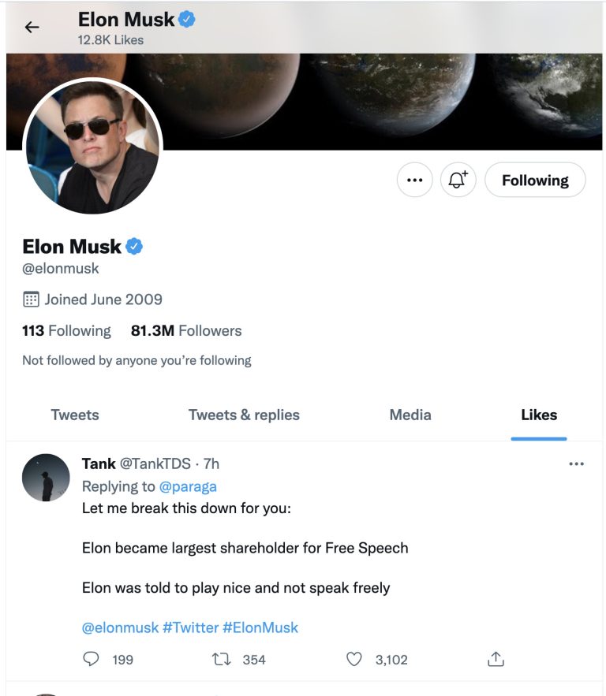The image size is (606, 696).
Task: Like Tank's tweet with heart icon
Action: (x=355, y=659)
